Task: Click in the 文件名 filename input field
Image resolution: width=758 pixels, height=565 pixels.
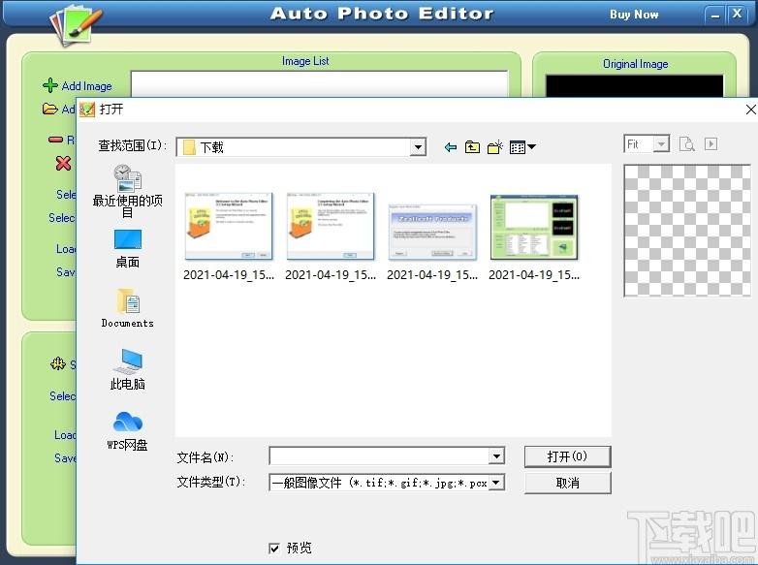Action: pos(379,455)
